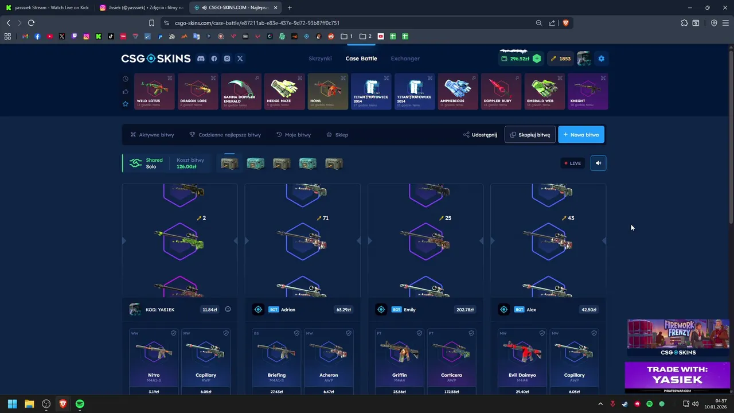Click bot Emily's avatar icon
The image size is (734, 413).
(381, 310)
